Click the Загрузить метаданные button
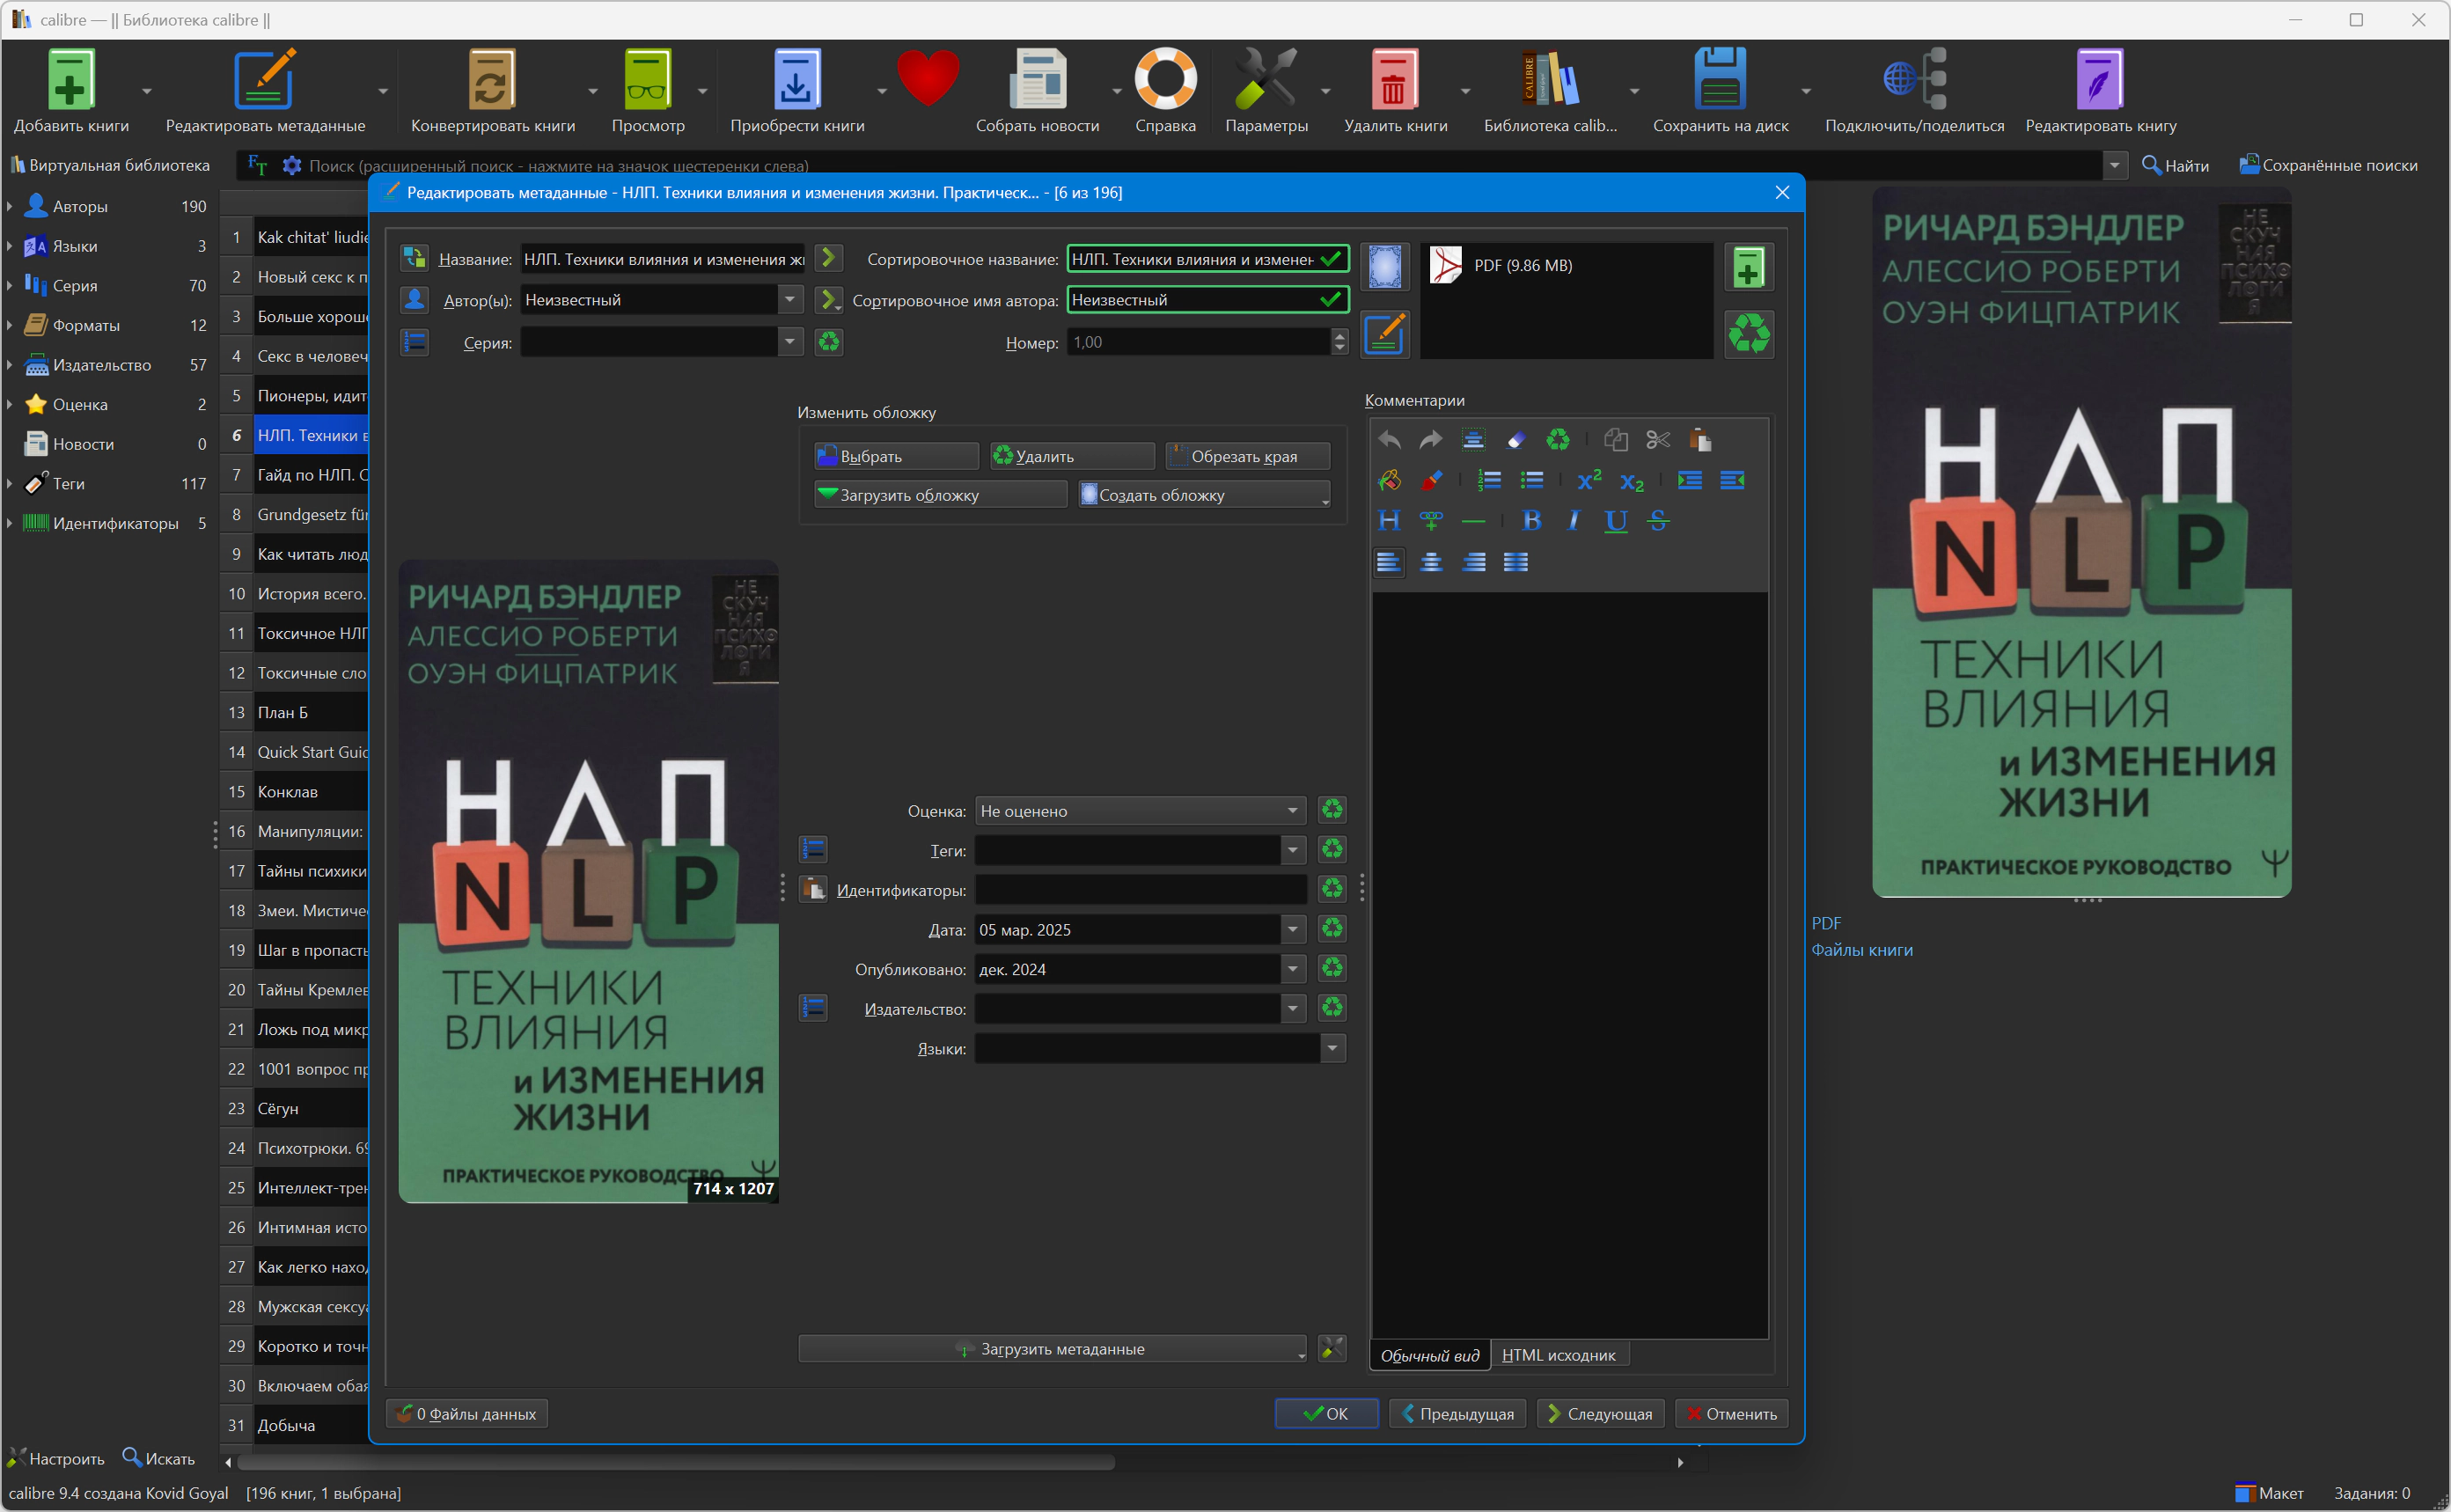This screenshot has width=2451, height=1512. pos(1051,1349)
